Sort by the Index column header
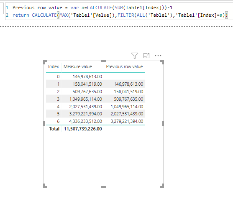The image size is (233, 199). (x=54, y=66)
